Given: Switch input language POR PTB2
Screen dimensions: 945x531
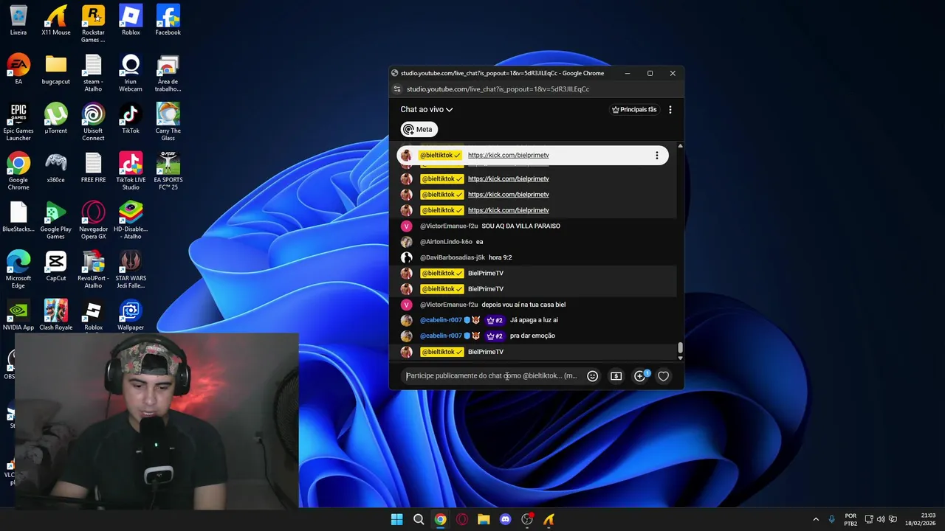Looking at the screenshot, I should point(850,519).
